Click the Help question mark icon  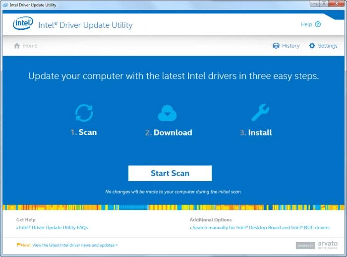[318, 24]
